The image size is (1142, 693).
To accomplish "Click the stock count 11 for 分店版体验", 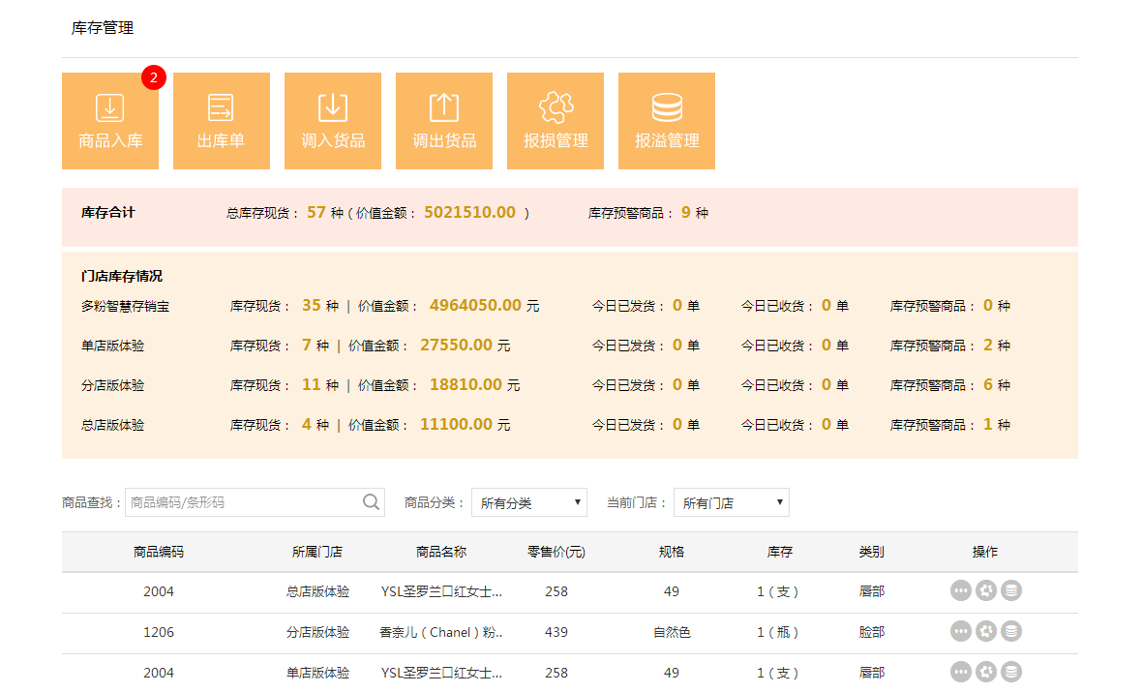I will tap(311, 385).
